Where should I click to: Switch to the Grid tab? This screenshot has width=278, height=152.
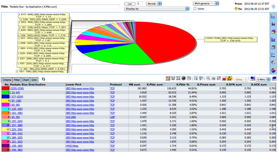(x=34, y=80)
